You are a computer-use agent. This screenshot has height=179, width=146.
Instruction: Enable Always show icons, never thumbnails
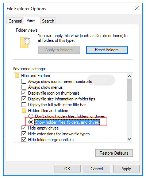click(x=24, y=81)
